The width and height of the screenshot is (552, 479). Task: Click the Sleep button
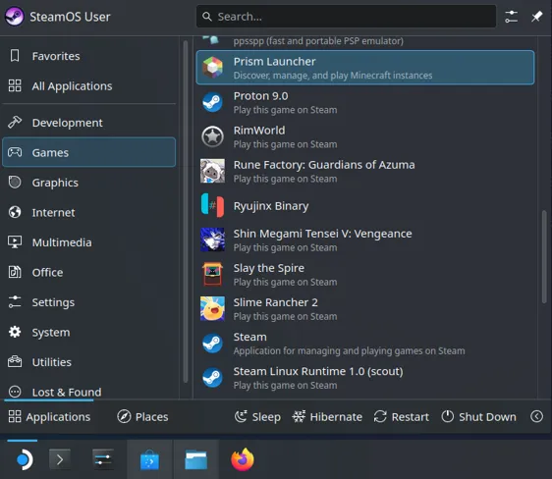(x=257, y=417)
